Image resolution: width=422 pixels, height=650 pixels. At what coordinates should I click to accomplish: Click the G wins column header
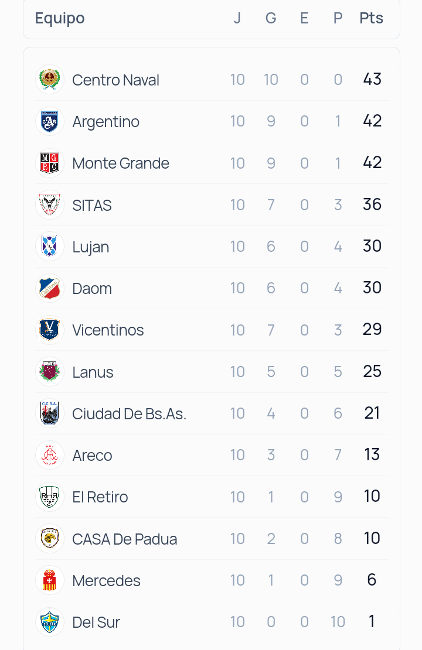[x=271, y=18]
